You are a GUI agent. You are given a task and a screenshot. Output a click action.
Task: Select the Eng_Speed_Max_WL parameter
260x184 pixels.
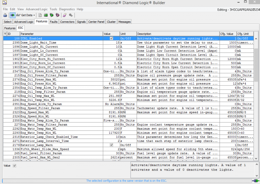pos(35,112)
